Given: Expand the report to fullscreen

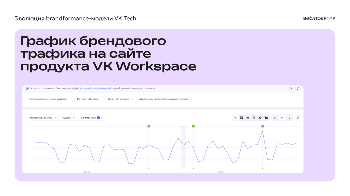Looking at the screenshot, I should (298, 88).
